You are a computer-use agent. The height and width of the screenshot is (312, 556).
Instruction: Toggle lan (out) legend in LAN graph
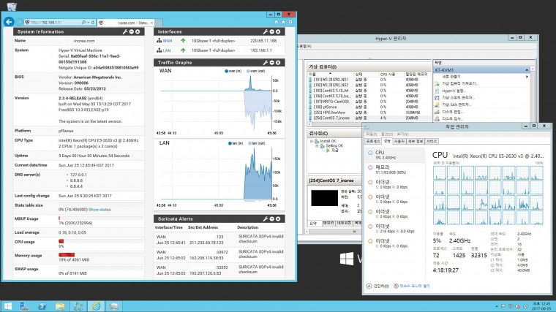[257, 143]
